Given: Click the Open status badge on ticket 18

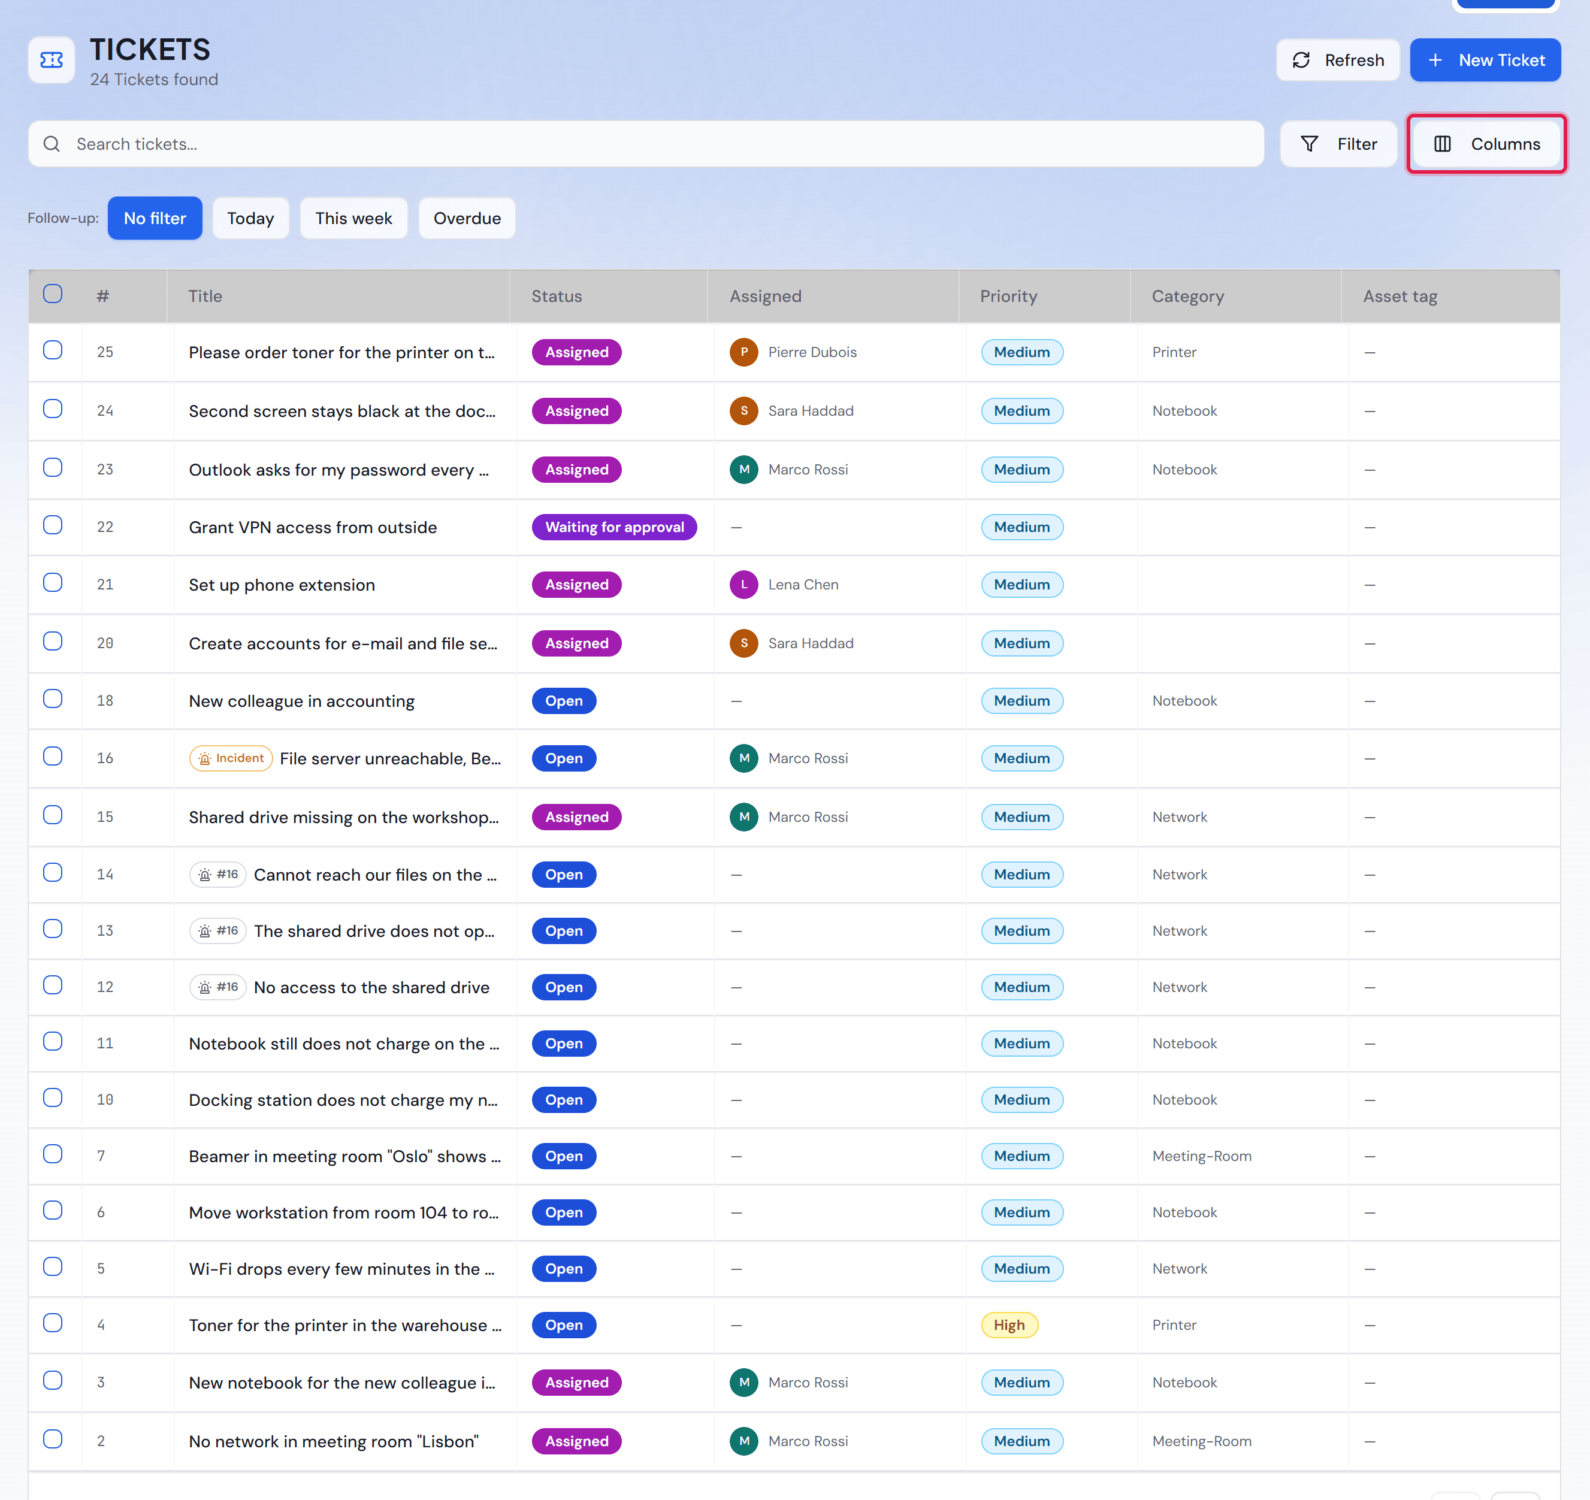Looking at the screenshot, I should (564, 701).
